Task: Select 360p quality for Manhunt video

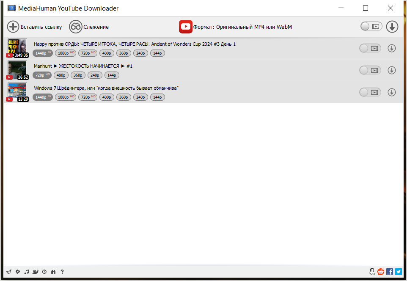Action: pyautogui.click(x=78, y=75)
